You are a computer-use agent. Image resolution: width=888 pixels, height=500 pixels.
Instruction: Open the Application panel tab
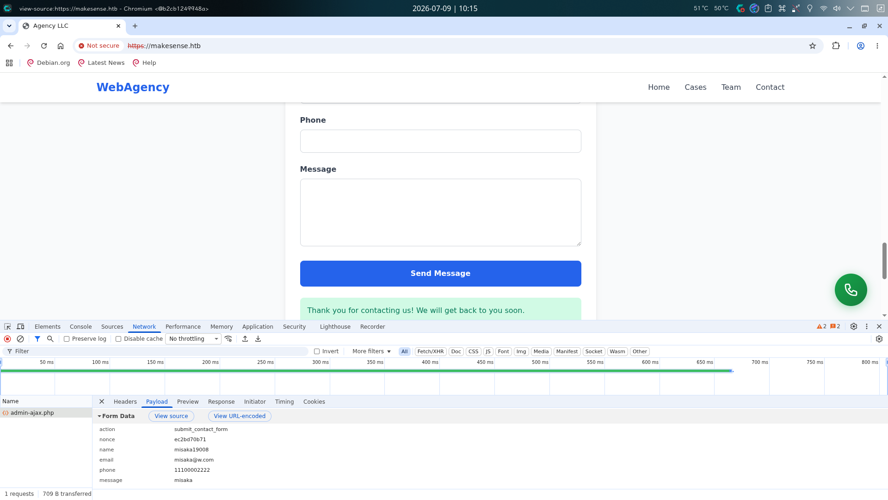pos(258,326)
